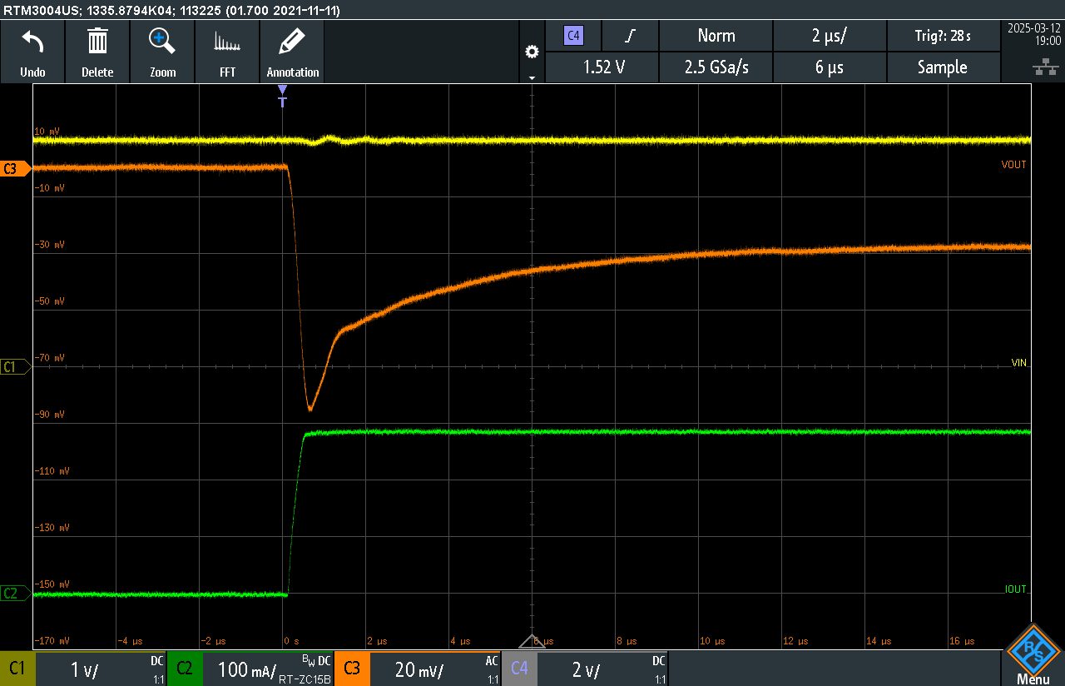Image resolution: width=1065 pixels, height=686 pixels.
Task: Open the 2 µs/ timebase selector
Action: pos(830,36)
